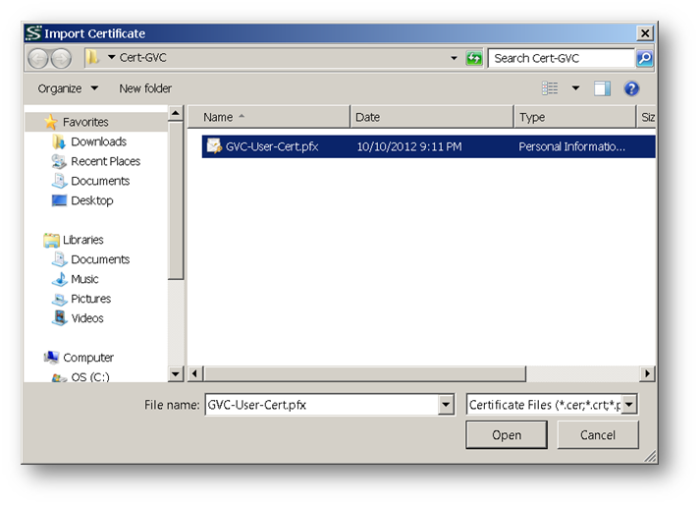The image size is (700, 506).
Task: Click the Cancel button
Action: pos(597,435)
